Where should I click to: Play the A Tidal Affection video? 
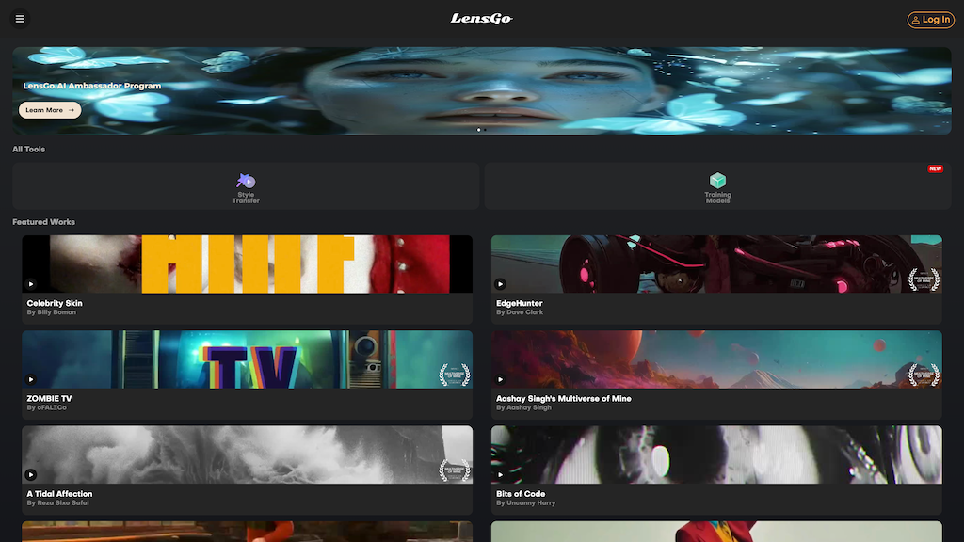pyautogui.click(x=30, y=474)
